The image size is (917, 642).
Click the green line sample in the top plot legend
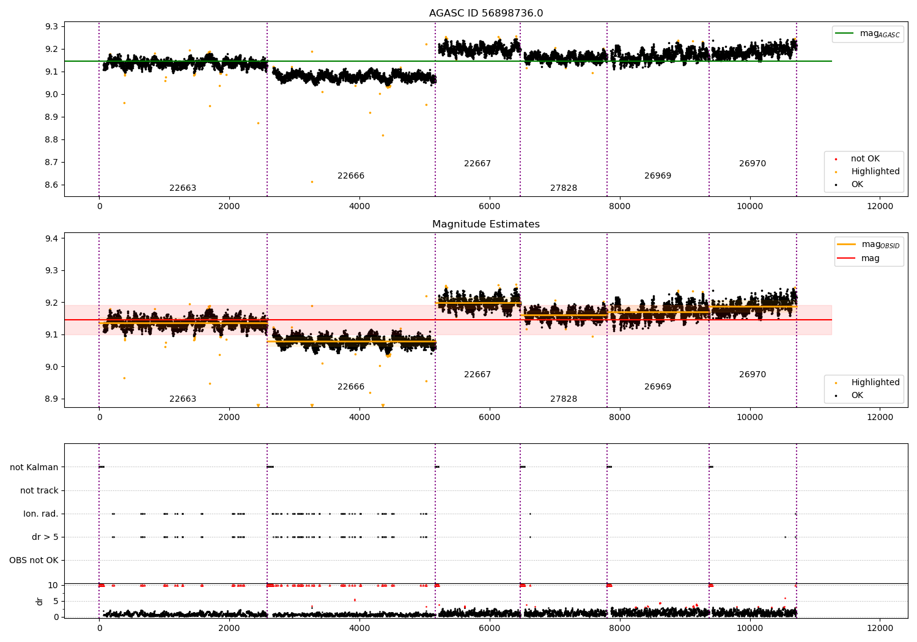(x=844, y=34)
